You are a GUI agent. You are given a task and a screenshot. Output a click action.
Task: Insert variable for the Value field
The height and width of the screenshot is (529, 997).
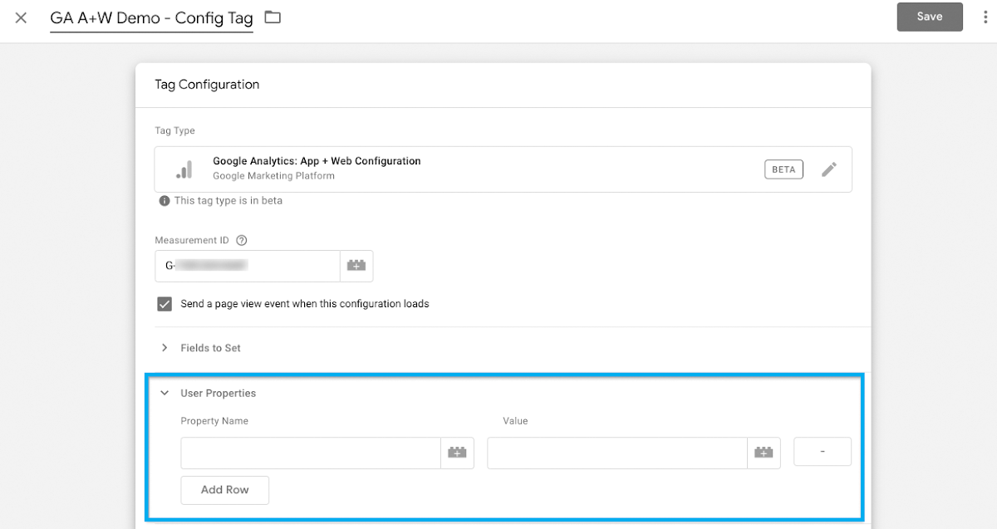coord(764,453)
